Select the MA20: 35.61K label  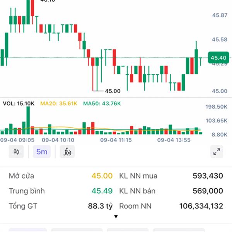point(59,103)
